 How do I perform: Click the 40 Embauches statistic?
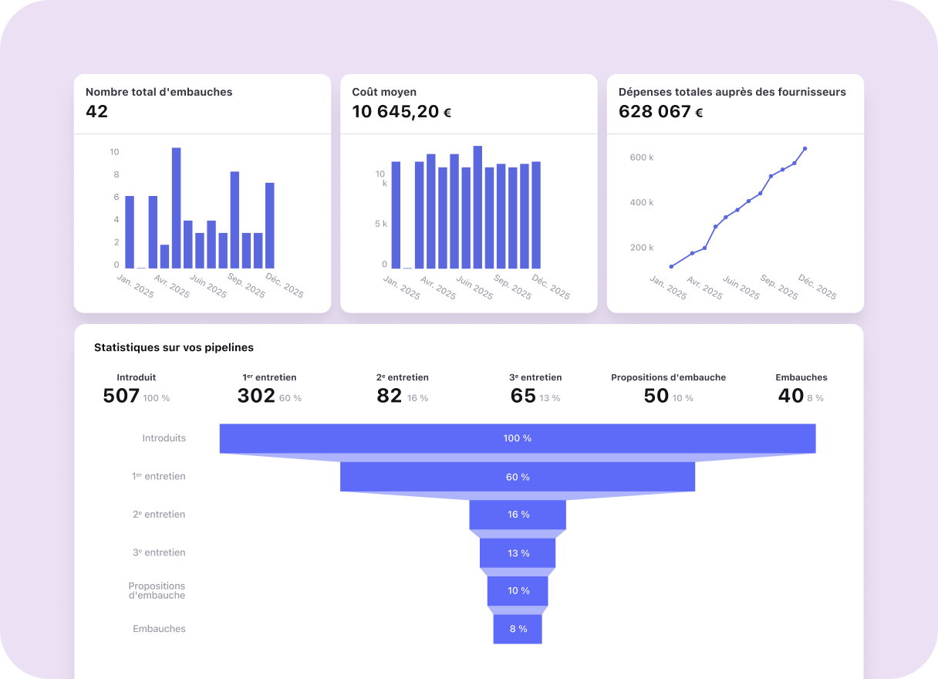(x=791, y=396)
